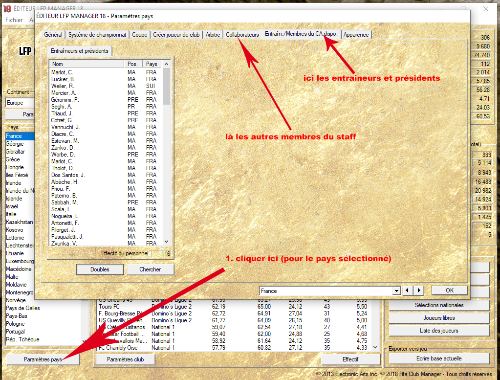Screen dimensions: 500x380
Task: Select Entraîneurs et présidents sub-tab
Action: tap(79, 51)
